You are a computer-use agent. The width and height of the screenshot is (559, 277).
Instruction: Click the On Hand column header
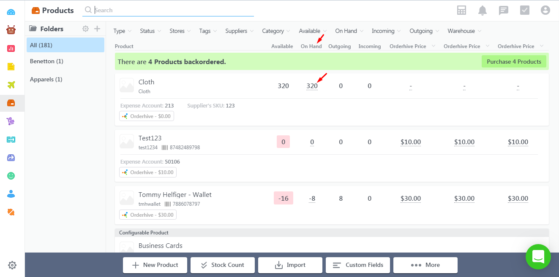[311, 46]
